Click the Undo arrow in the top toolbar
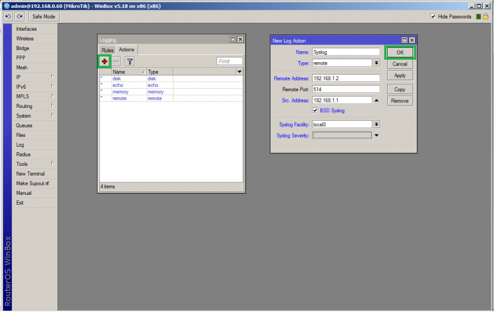The height and width of the screenshot is (312, 494). [8, 17]
